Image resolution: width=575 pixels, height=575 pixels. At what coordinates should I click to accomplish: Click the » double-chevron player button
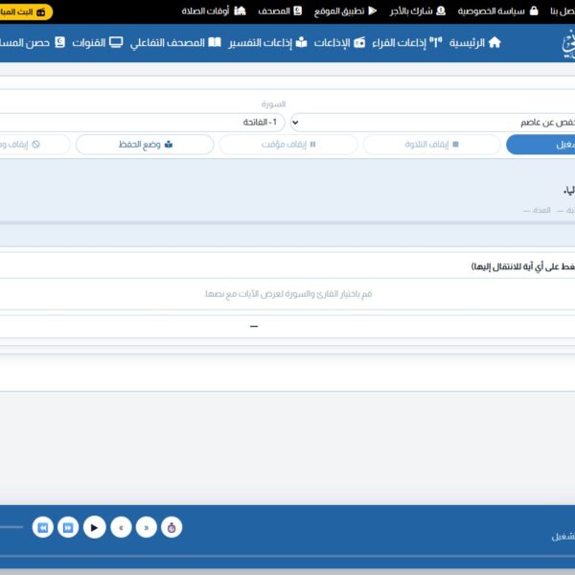coord(147,527)
